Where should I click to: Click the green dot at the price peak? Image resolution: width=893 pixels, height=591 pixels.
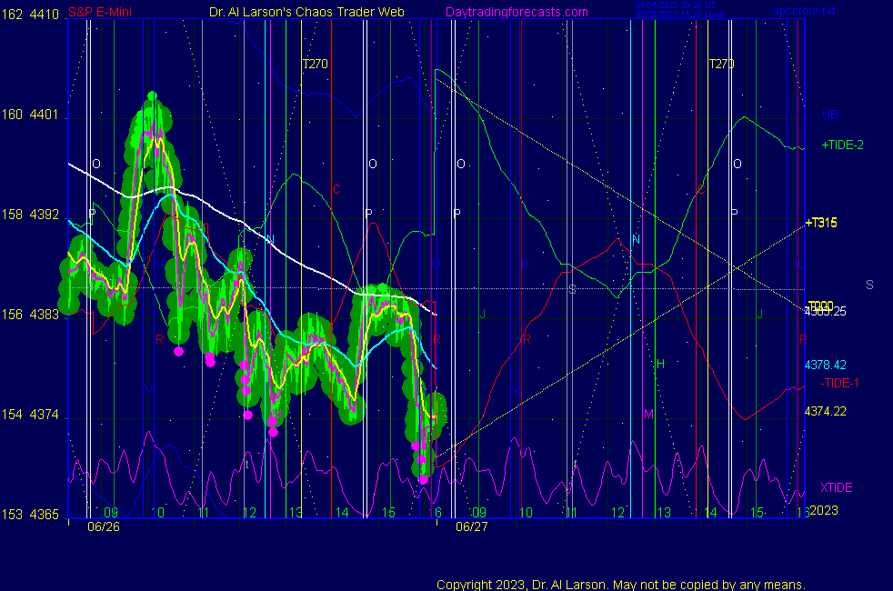(x=152, y=95)
